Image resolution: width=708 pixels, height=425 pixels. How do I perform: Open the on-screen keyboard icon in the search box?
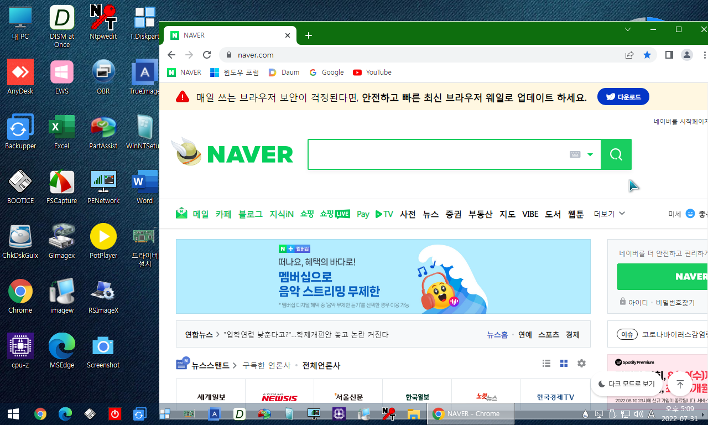click(x=575, y=154)
